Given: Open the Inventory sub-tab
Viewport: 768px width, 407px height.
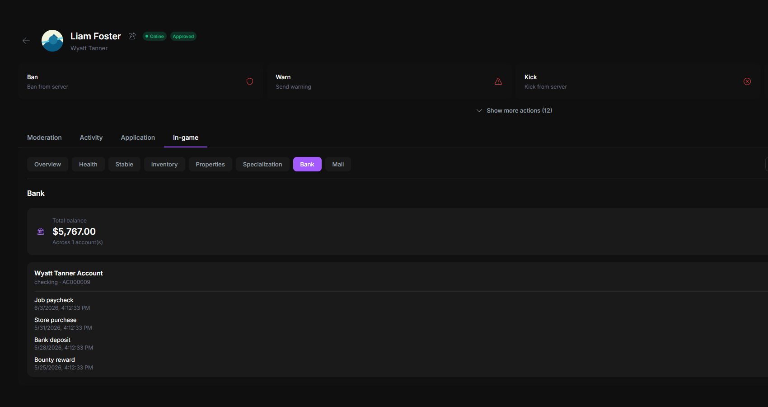Looking at the screenshot, I should [x=164, y=164].
